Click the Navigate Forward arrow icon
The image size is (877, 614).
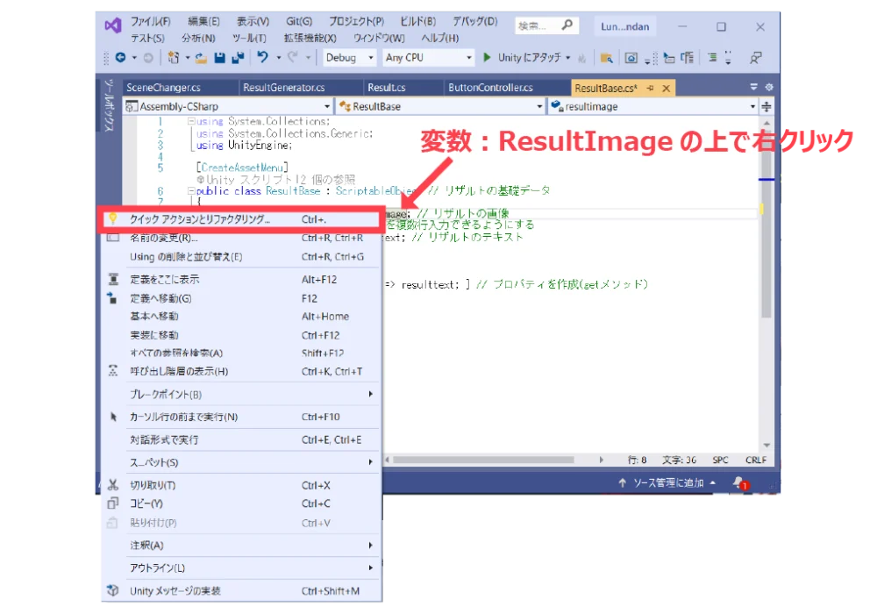(x=148, y=58)
